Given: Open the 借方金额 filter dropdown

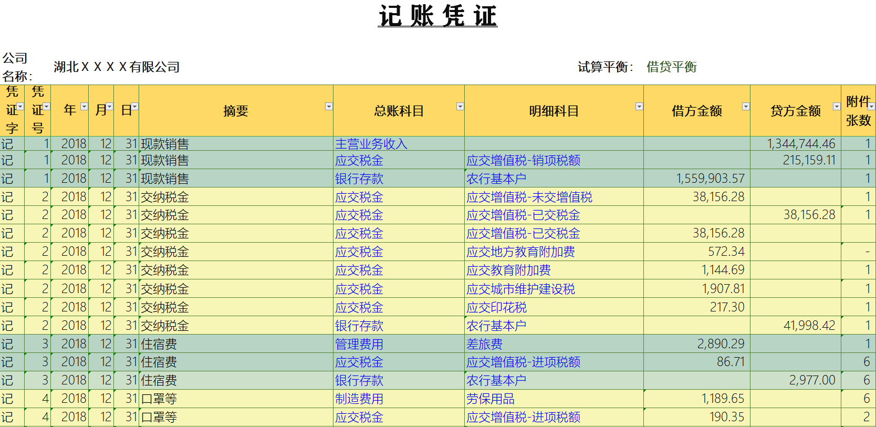Looking at the screenshot, I should coord(746,107).
